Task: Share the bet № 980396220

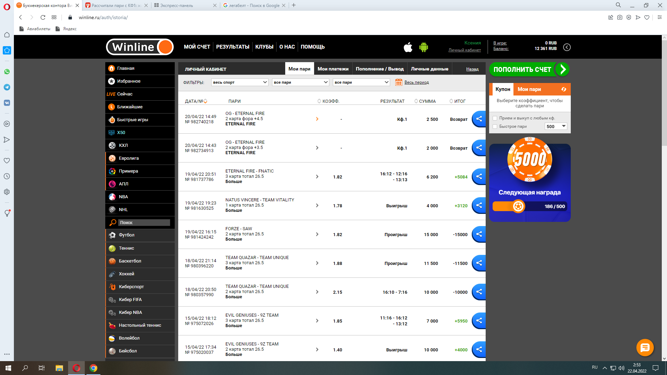Action: [x=479, y=263]
